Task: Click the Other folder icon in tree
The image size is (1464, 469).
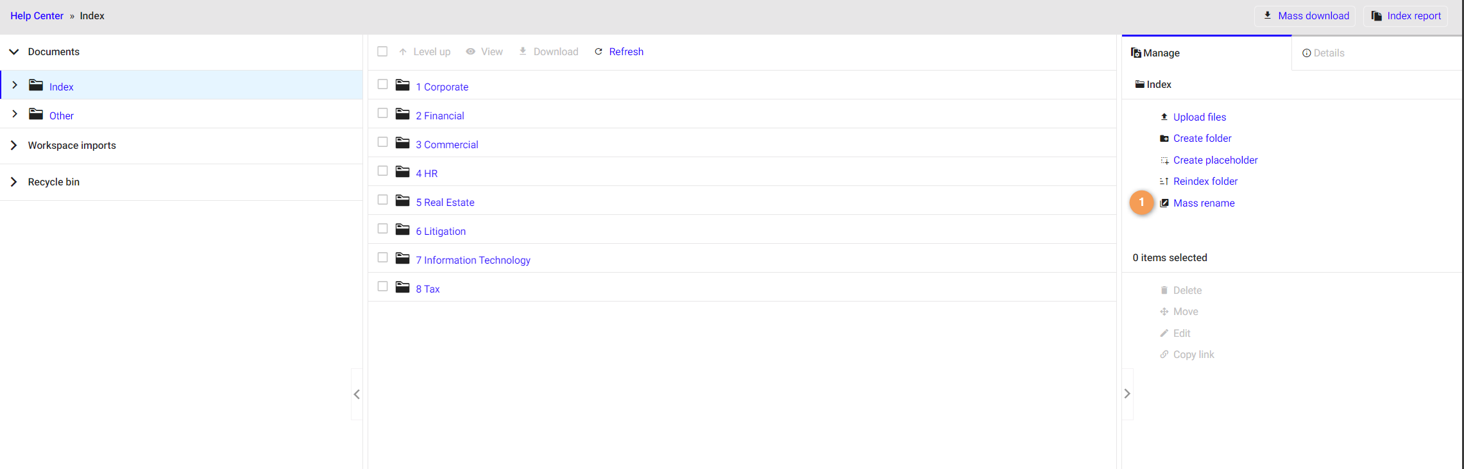Action: (x=36, y=114)
